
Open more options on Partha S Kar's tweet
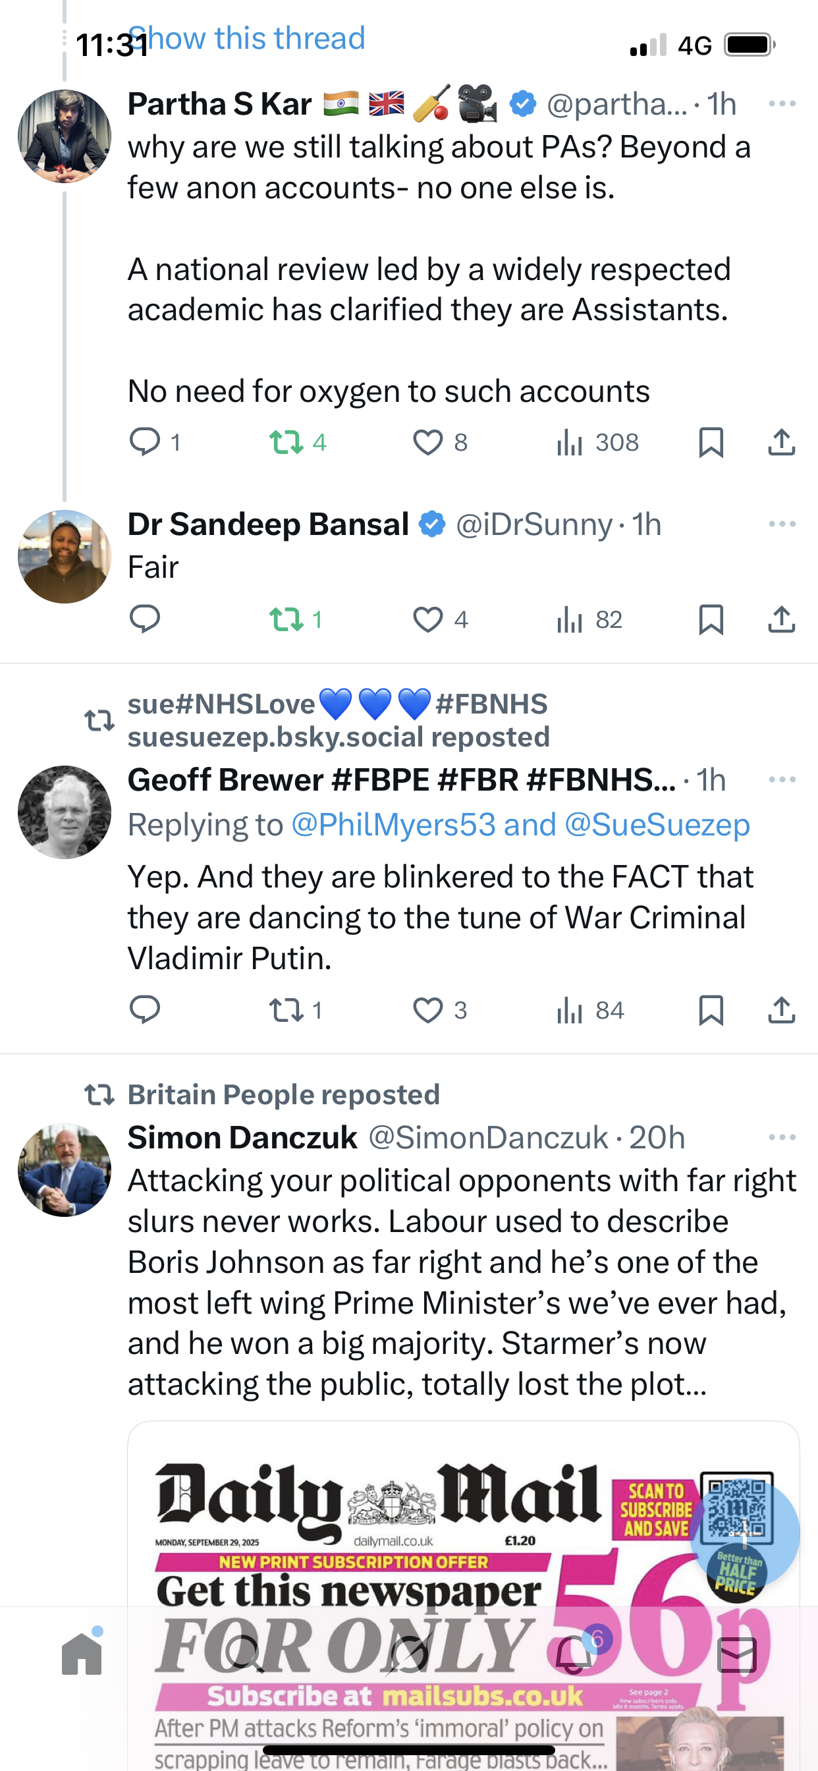782,104
